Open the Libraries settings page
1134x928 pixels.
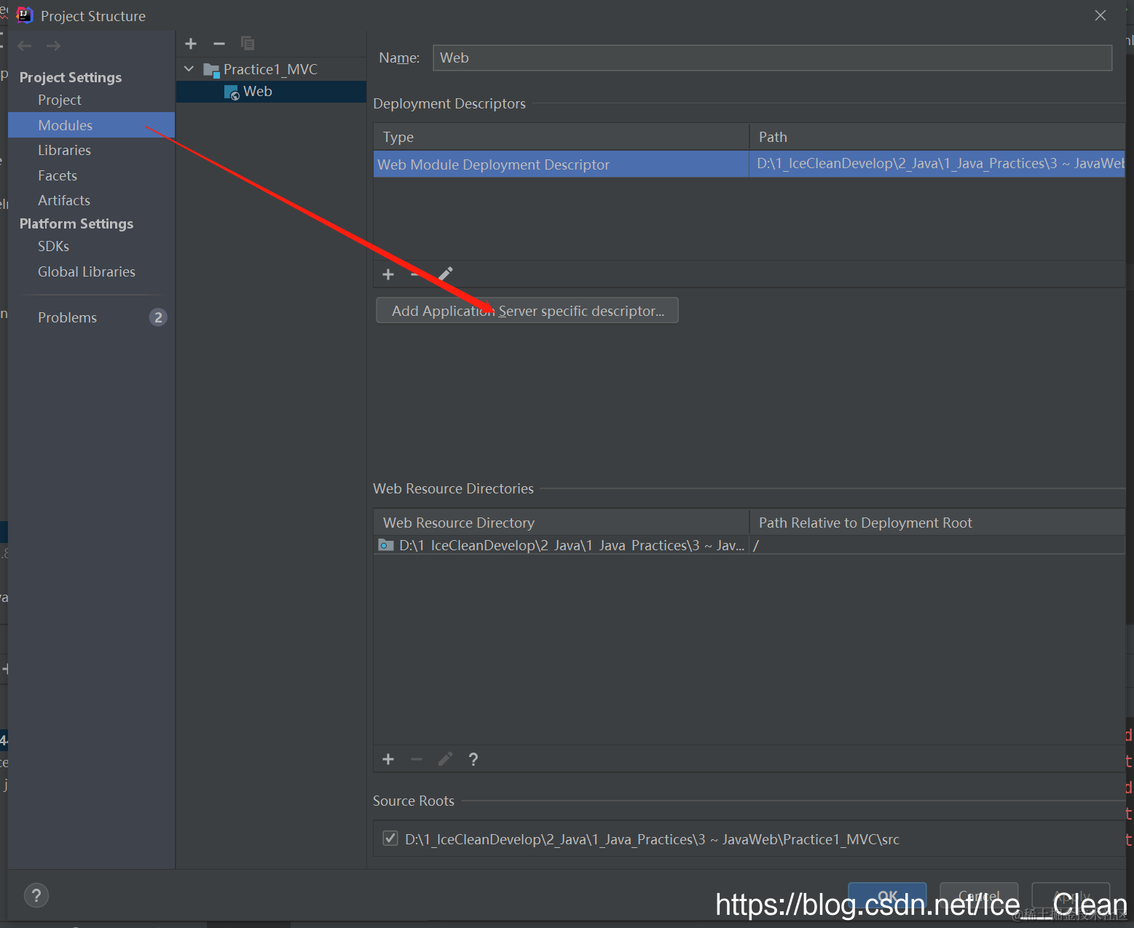click(64, 150)
